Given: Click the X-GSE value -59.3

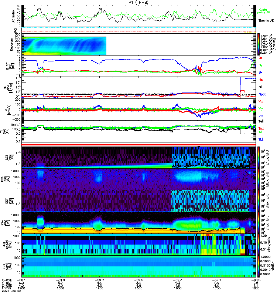Looking at the screenshot, I should click(178, 280).
